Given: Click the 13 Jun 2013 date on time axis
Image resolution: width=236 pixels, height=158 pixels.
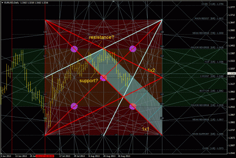Looking at the screenshot, I should 21,156.
